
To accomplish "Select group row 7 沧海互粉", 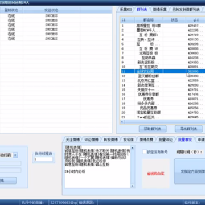I will 163,53.
